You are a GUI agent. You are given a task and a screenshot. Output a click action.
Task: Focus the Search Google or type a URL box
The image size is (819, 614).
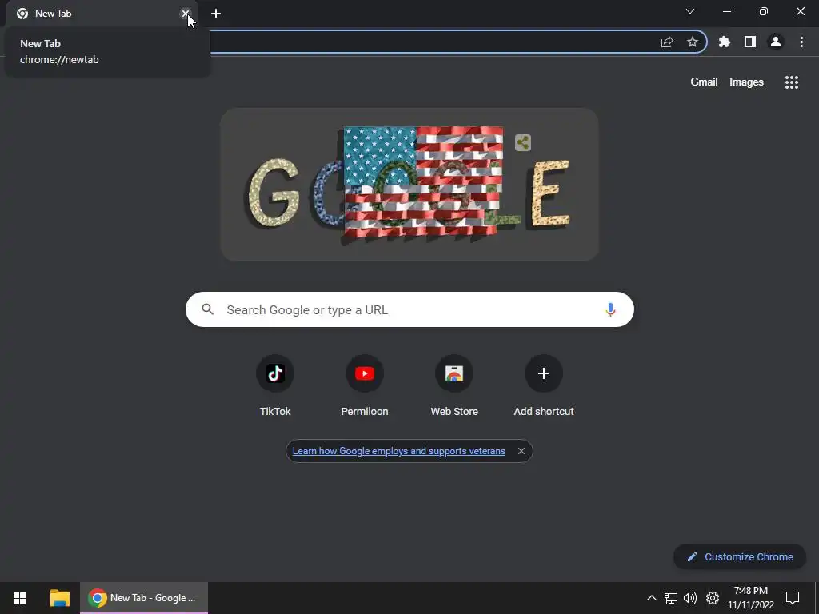pos(410,309)
